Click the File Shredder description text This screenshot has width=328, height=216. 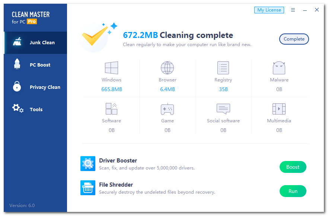[x=157, y=192]
